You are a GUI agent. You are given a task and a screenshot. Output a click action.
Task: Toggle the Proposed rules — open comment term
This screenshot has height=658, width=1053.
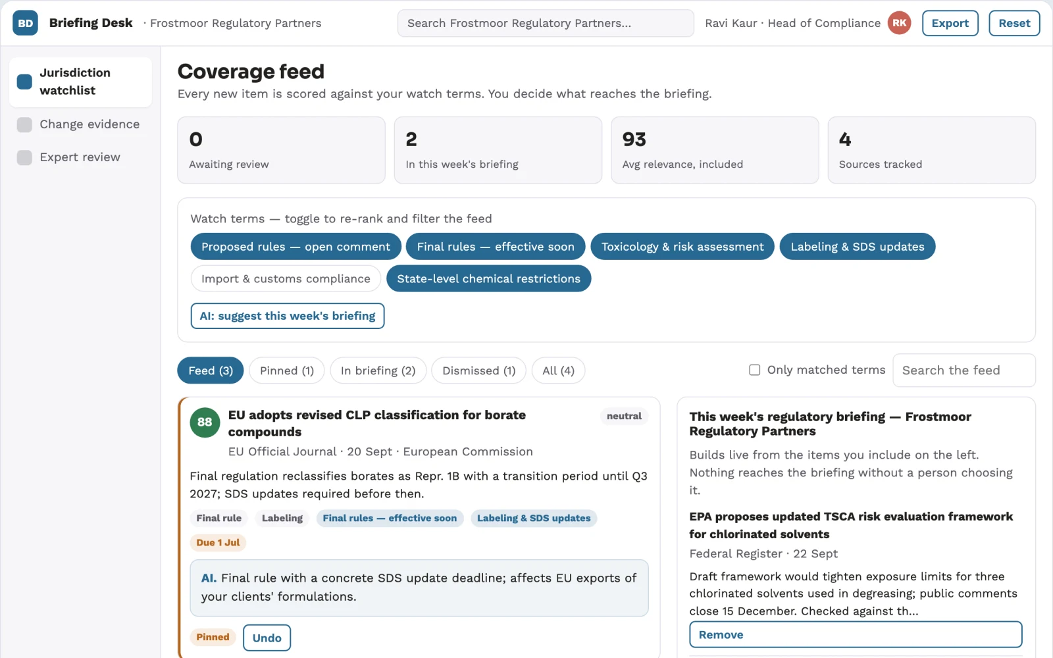click(295, 247)
